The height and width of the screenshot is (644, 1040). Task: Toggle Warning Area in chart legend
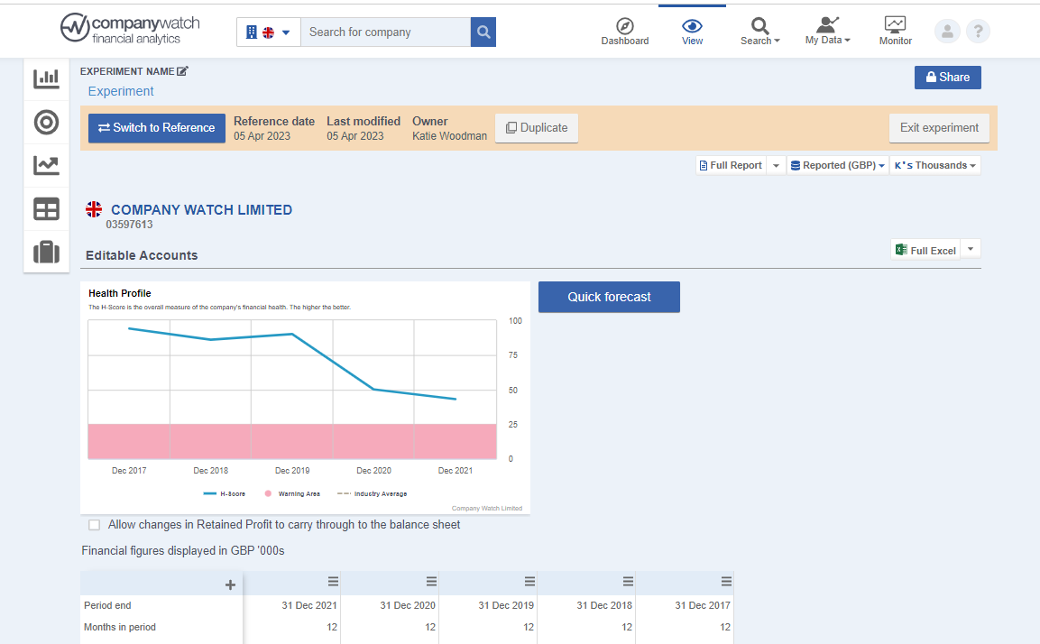pyautogui.click(x=292, y=494)
